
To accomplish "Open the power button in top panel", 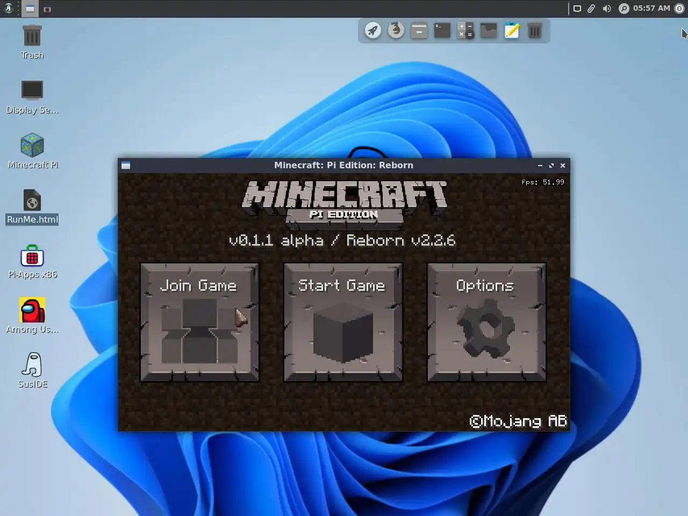I will point(679,9).
